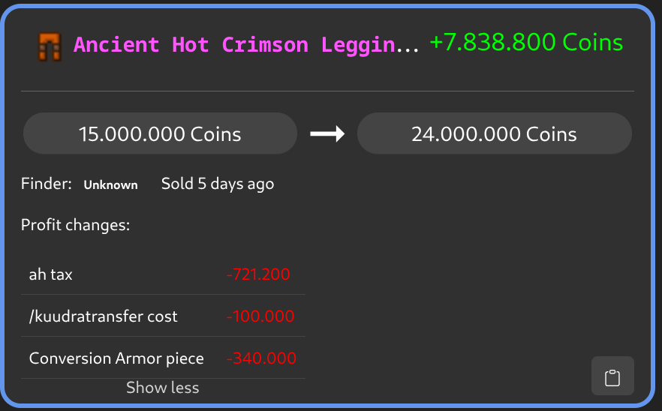
Task: Click the white arrow between the prices
Action: click(327, 134)
